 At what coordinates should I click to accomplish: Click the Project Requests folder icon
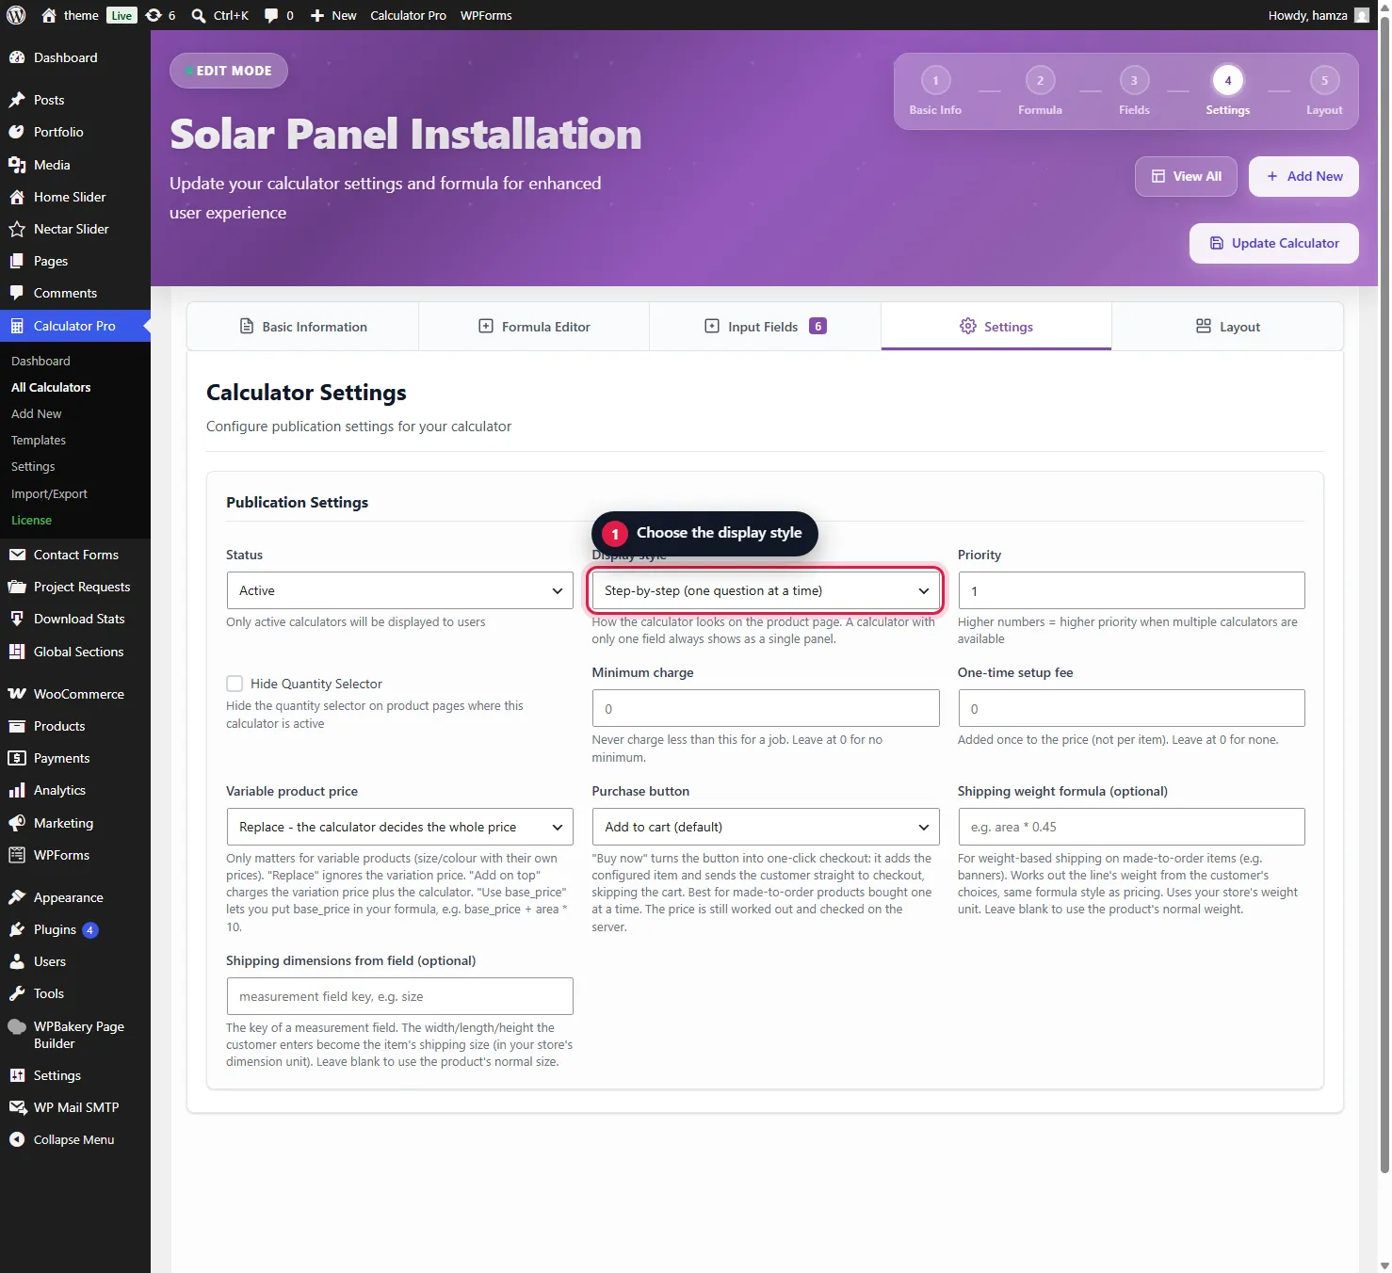coord(17,587)
